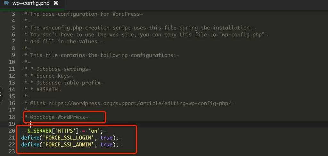The width and height of the screenshot is (328, 156).
Task: Expand the collapsed side panel handle at left edge
Action: click(1, 94)
